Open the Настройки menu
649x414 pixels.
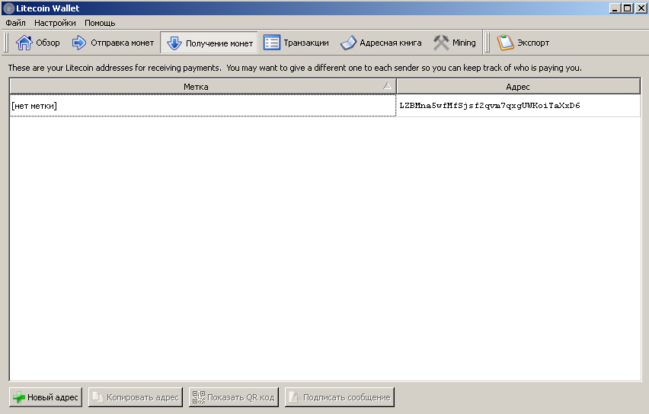pos(55,23)
